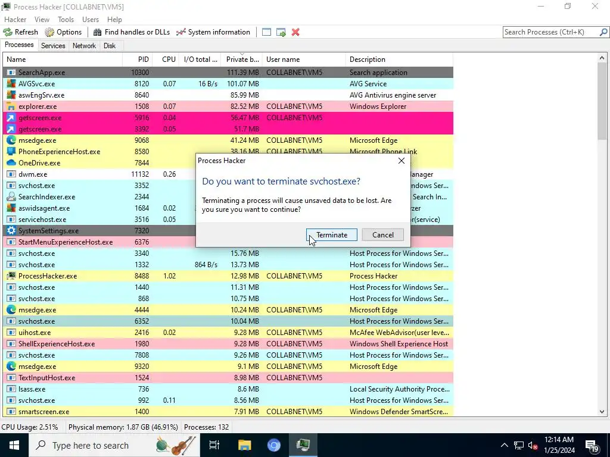This screenshot has width=610, height=457.
Task: Click the SearchIndexer.exe icon
Action: coord(11,197)
